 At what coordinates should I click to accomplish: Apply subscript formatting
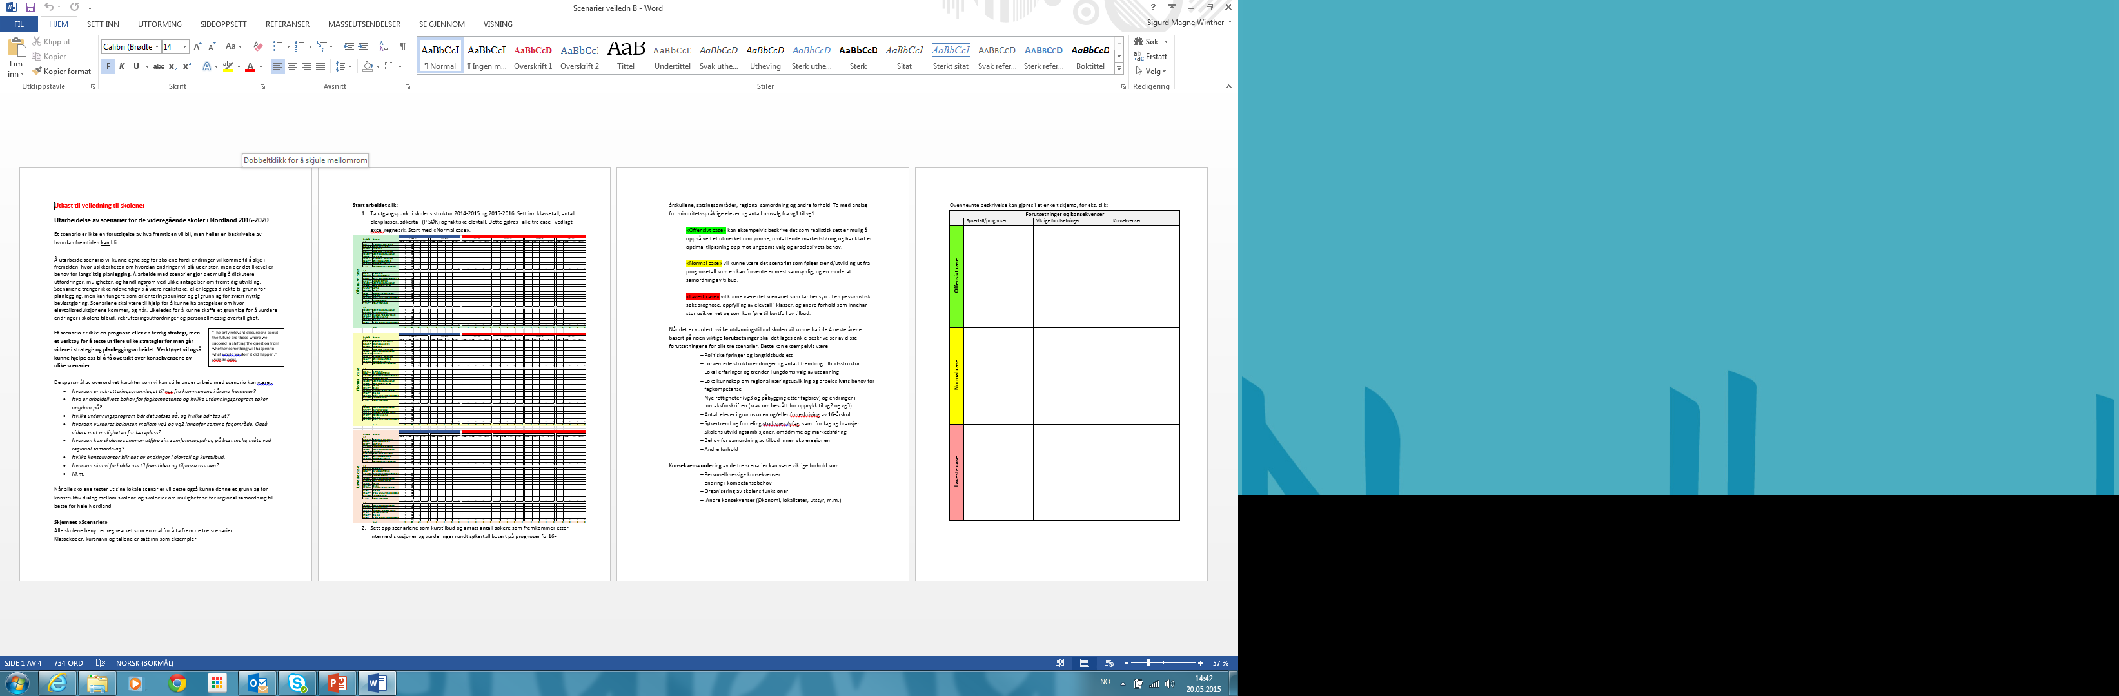pos(173,66)
